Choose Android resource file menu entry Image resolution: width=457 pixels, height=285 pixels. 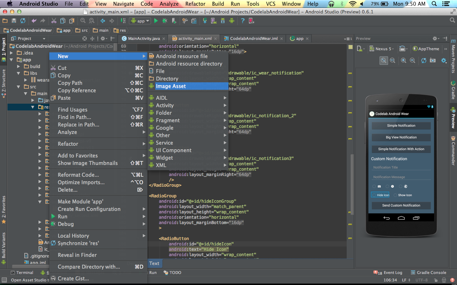pyautogui.click(x=188, y=56)
